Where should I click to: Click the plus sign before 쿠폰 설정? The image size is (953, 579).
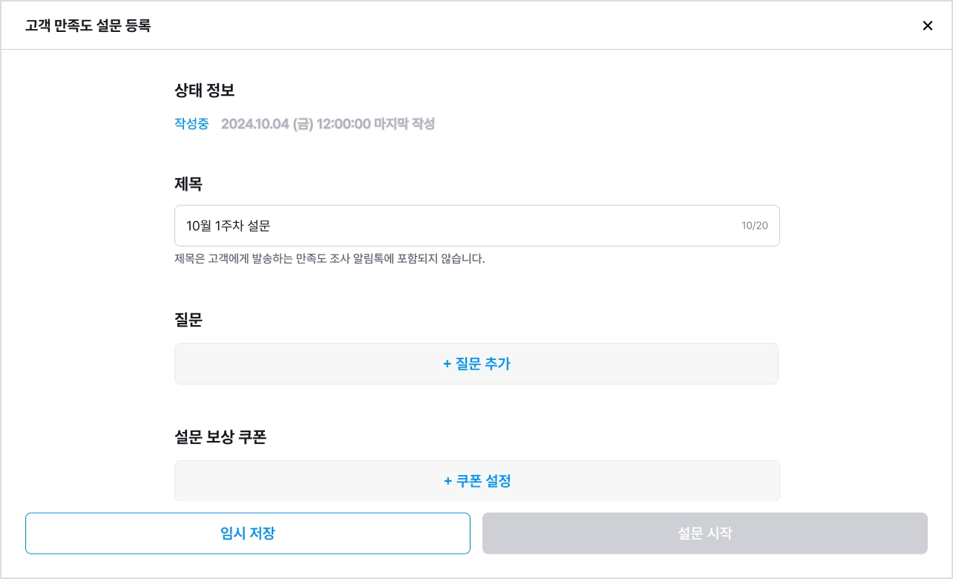coord(448,481)
